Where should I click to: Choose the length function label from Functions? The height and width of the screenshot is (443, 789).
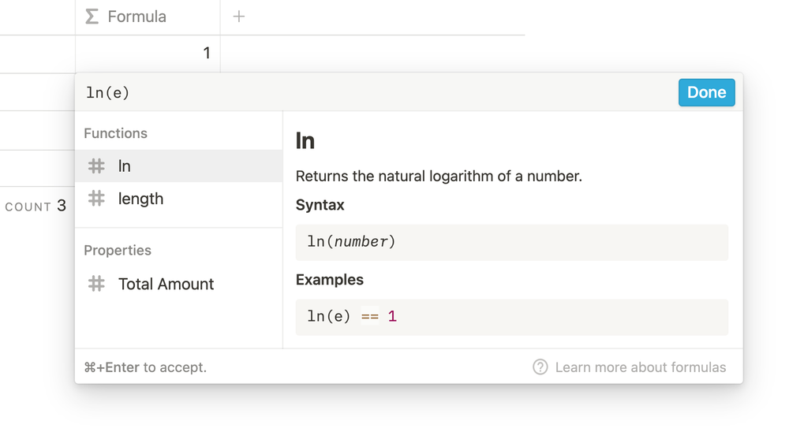[141, 199]
